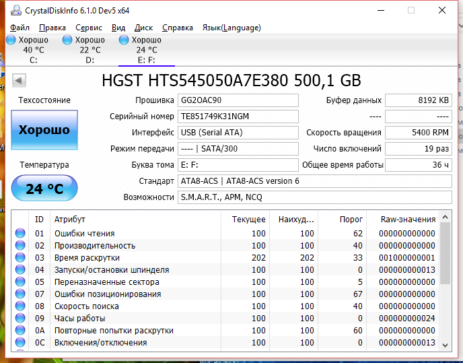Click status orb of attribute 01 Ошибки чтения
This screenshot has height=363, width=463.
[x=20, y=233]
